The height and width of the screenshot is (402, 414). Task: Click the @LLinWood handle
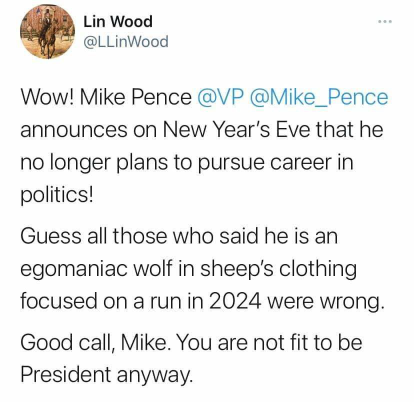[x=126, y=41]
